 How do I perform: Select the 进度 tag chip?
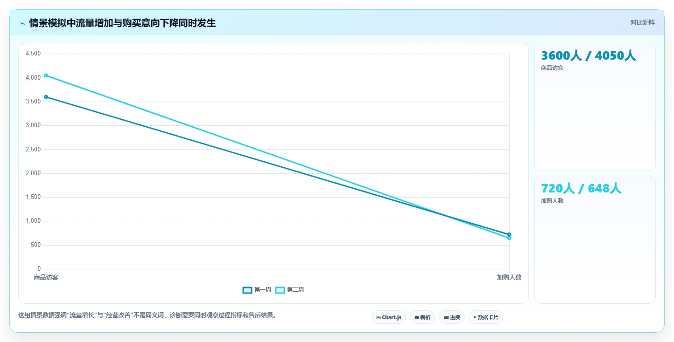click(452, 317)
